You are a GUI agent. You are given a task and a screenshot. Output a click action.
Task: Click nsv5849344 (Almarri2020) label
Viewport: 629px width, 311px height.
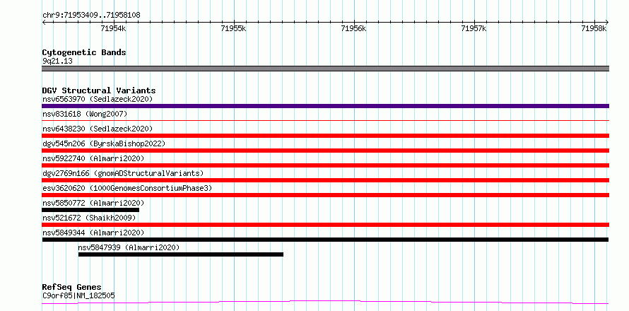click(93, 233)
